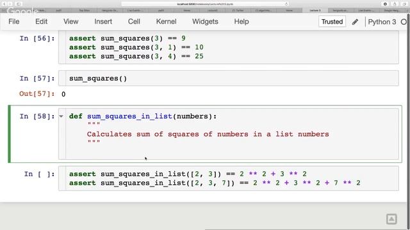
Task: Click the scroll-to-top icon at bottom right
Action: click(391, 219)
